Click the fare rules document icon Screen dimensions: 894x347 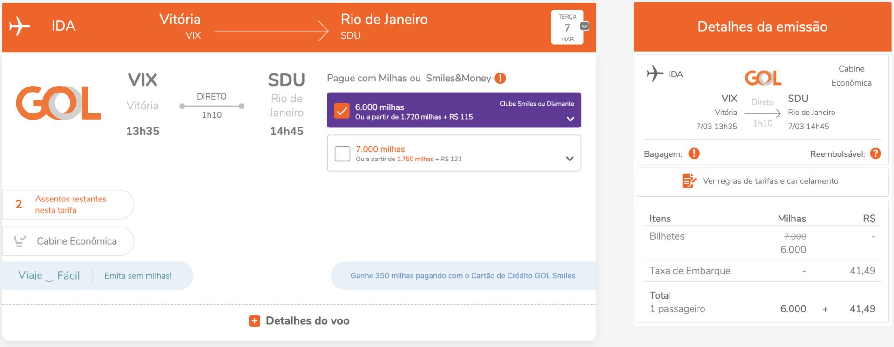tap(689, 180)
